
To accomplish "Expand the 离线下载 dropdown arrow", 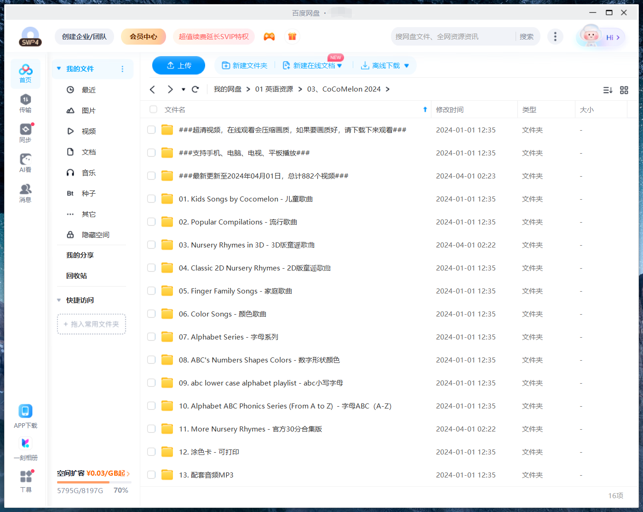I will [x=407, y=66].
